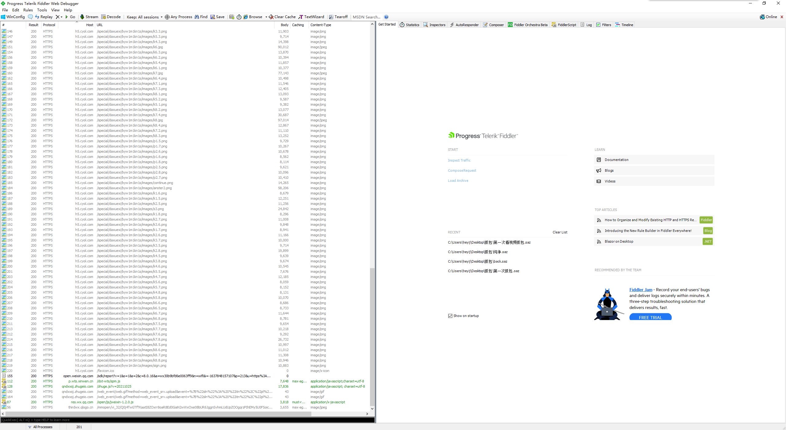Open the Fiddler Jam link

coord(641,290)
